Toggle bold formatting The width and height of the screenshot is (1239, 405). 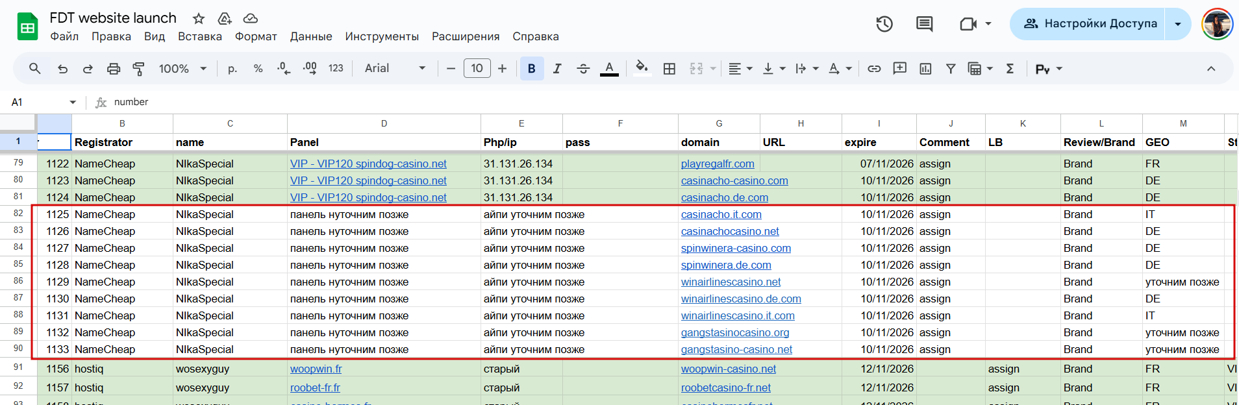(x=531, y=69)
